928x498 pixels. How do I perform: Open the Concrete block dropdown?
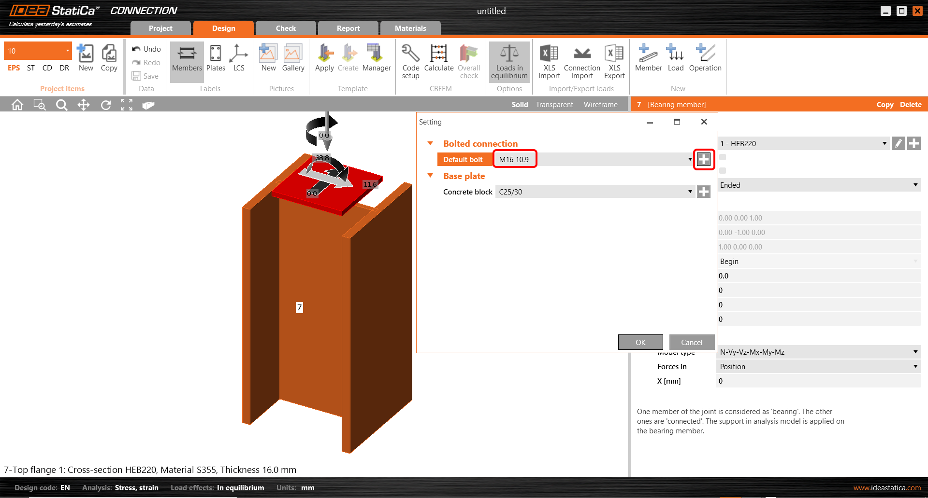tap(690, 192)
